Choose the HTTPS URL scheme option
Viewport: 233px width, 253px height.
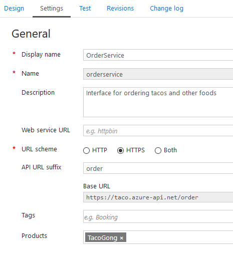tap(120, 150)
